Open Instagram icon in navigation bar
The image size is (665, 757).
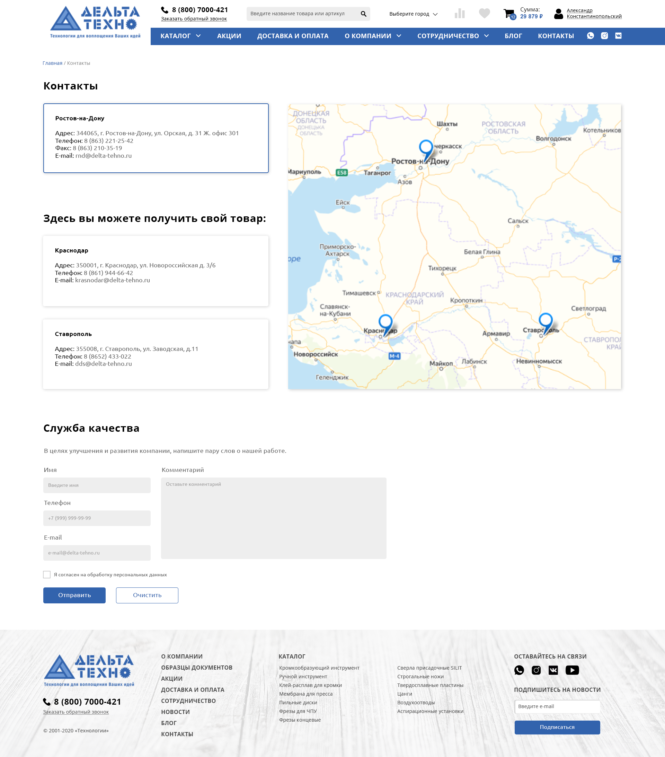[604, 36]
